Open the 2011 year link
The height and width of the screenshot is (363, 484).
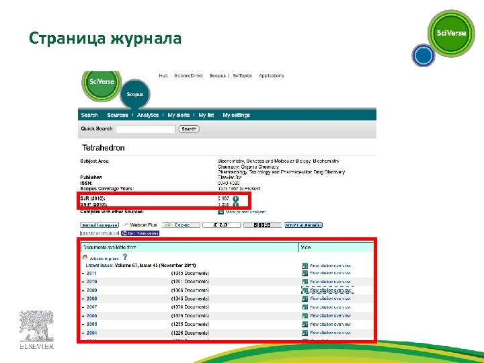(91, 274)
